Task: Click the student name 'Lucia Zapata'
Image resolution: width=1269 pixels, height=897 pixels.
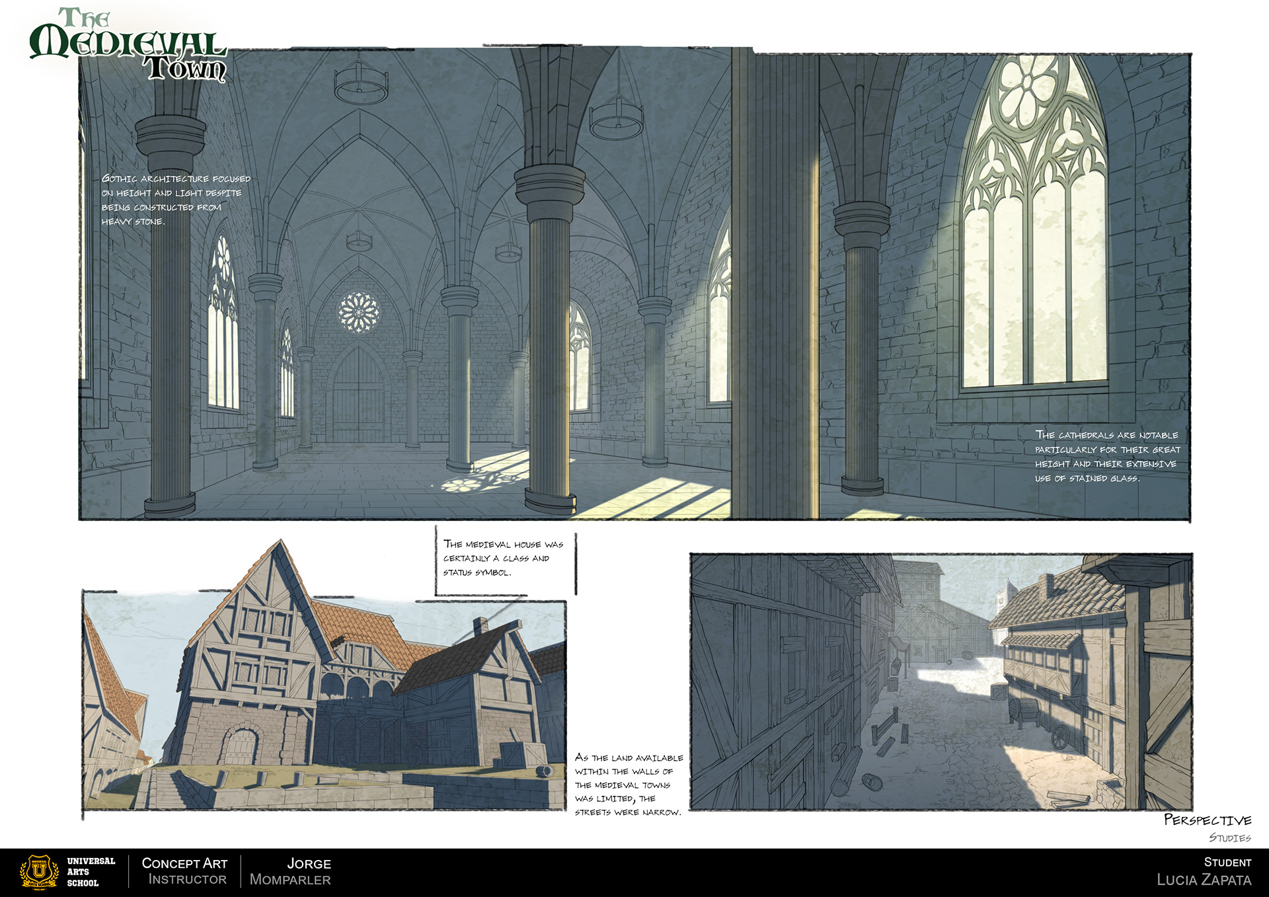Action: [x=1204, y=879]
